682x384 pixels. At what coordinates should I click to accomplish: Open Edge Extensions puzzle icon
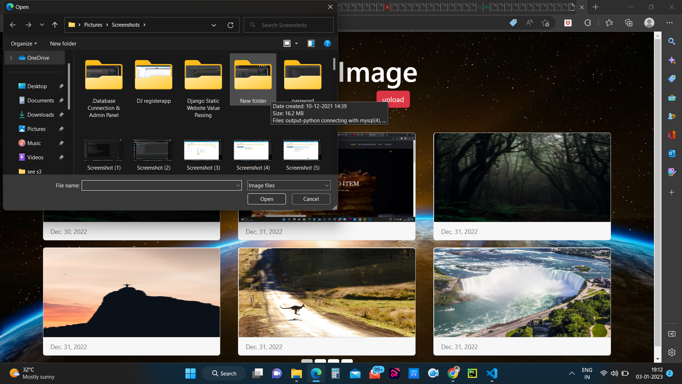pos(588,23)
